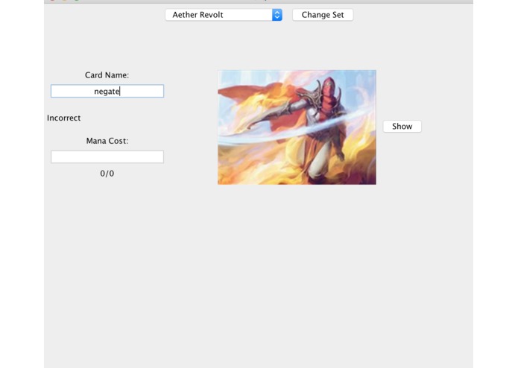Click the Card Name label

click(107, 75)
